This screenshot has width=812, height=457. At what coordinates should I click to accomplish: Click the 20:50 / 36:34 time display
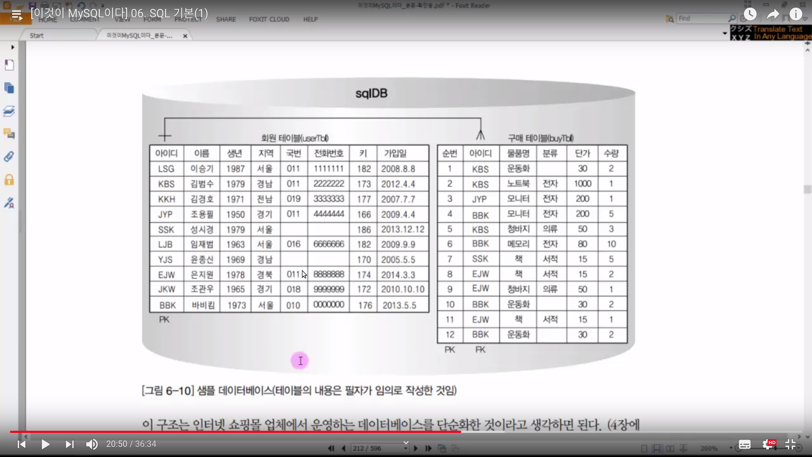tap(131, 444)
